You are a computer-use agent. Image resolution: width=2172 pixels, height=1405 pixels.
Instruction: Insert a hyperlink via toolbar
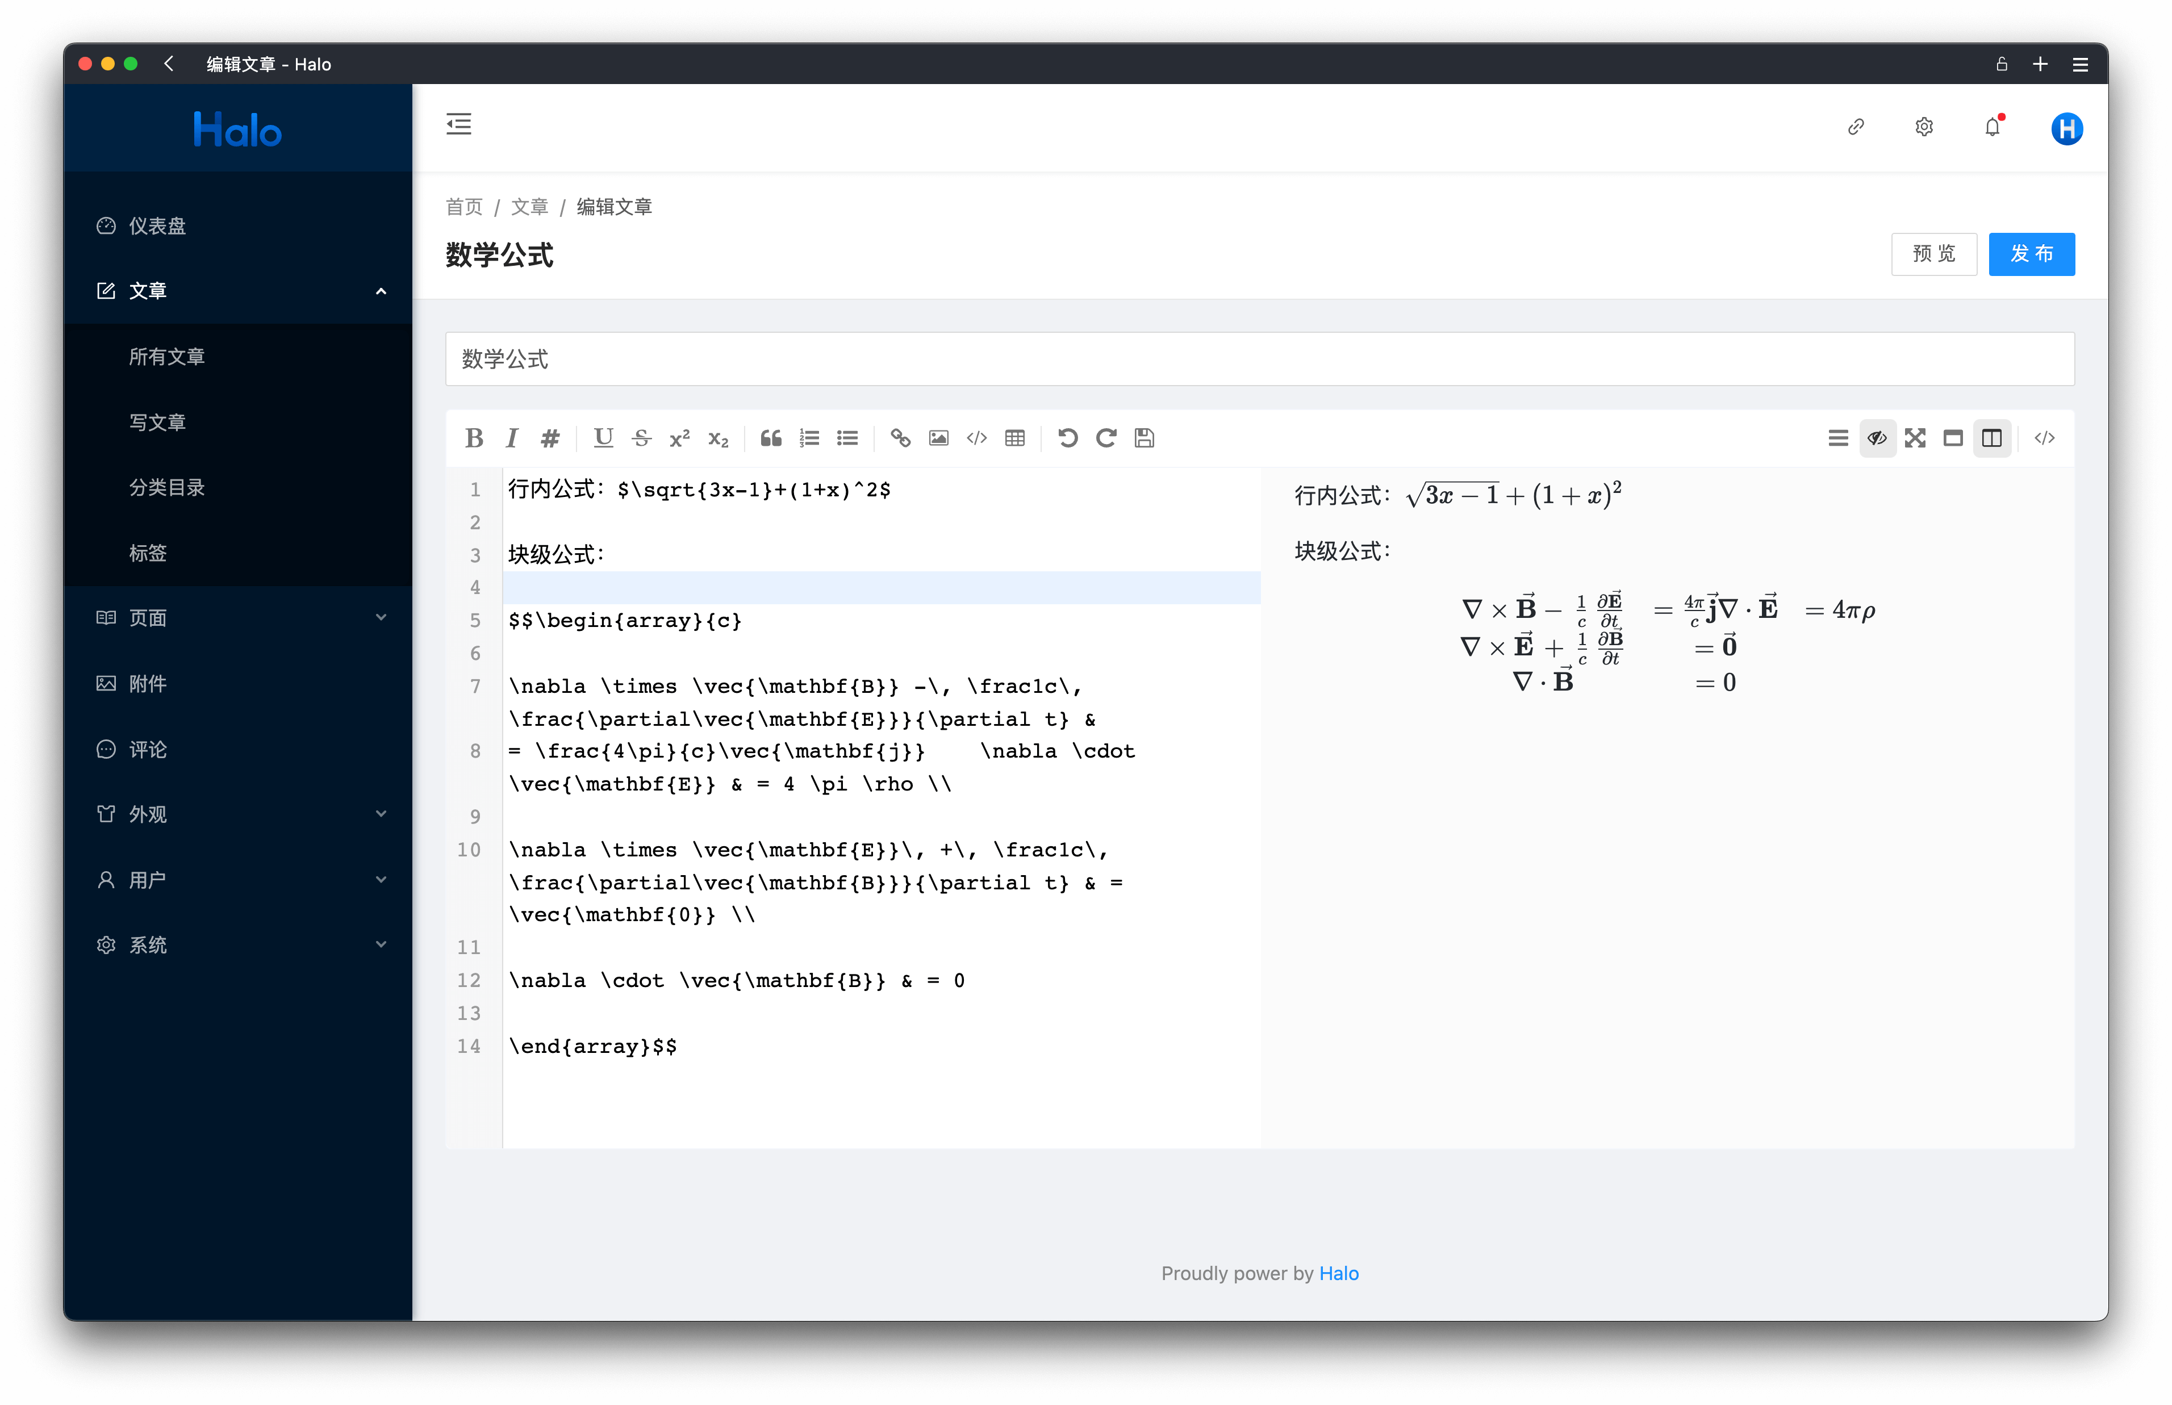tap(900, 438)
